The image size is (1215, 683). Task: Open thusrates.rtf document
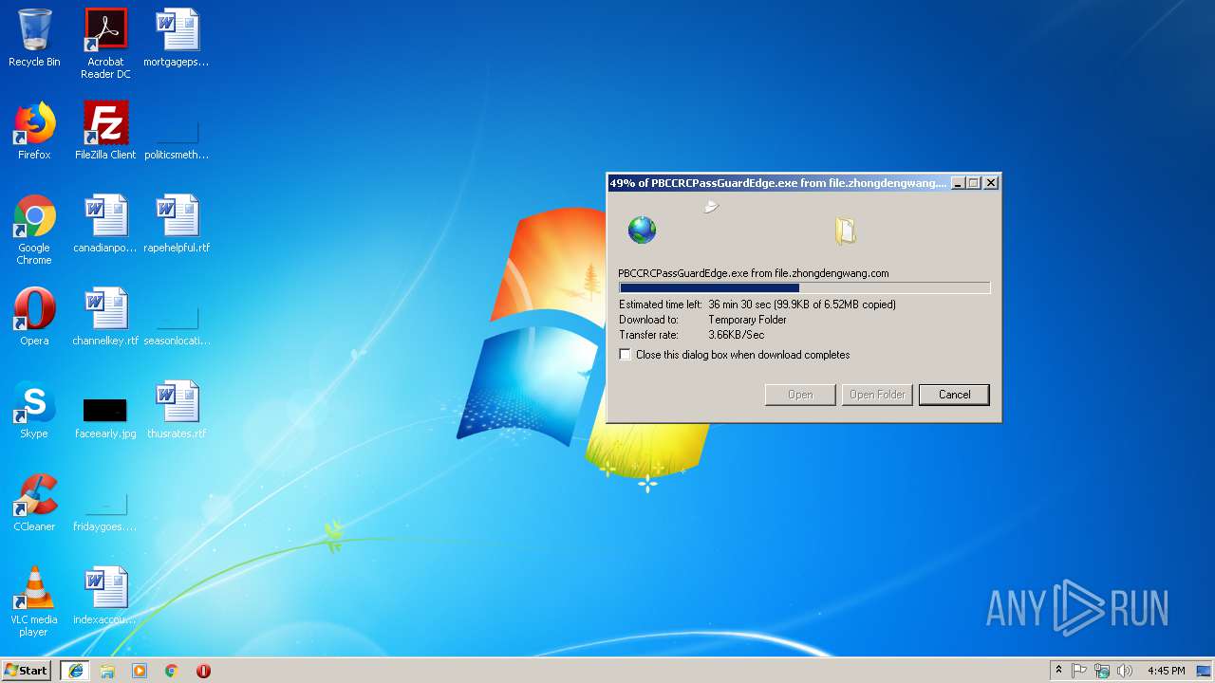coord(177,410)
